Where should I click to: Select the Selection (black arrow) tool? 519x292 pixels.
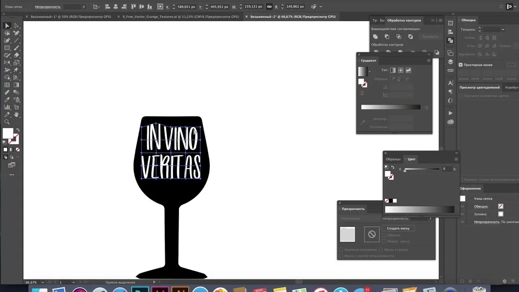(7, 26)
